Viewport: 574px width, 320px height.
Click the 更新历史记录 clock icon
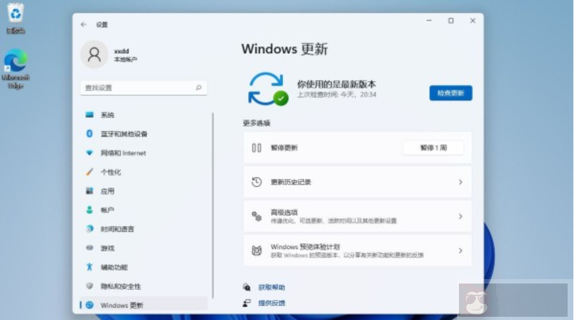[x=256, y=182]
